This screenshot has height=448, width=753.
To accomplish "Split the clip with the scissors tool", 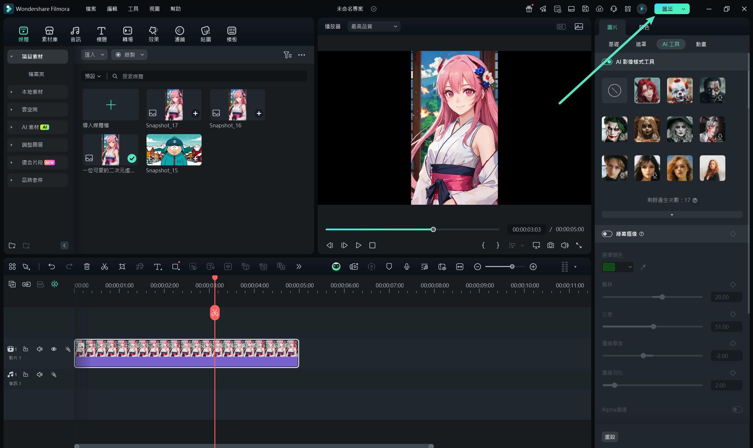I will coord(104,267).
